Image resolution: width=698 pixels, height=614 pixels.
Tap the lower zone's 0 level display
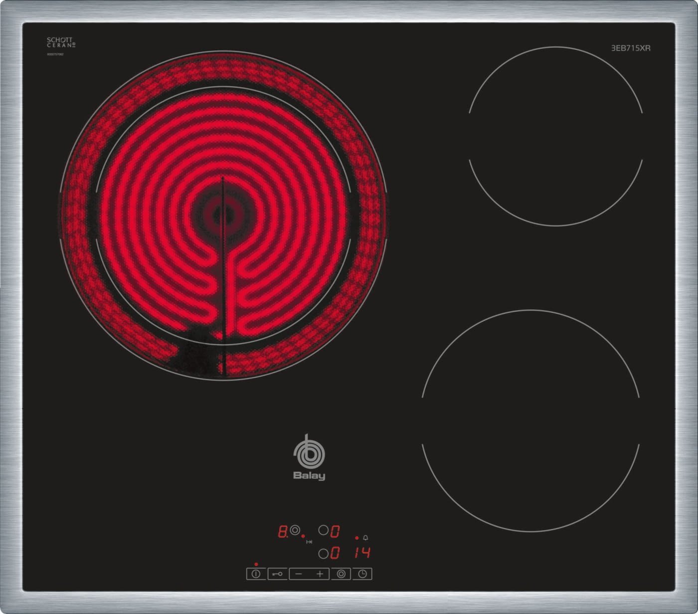[335, 553]
